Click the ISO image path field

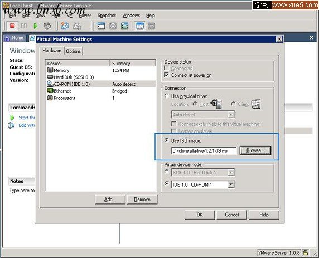[x=204, y=151]
